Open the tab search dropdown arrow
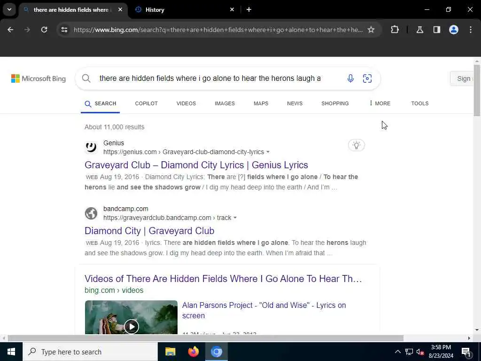Image resolution: width=481 pixels, height=361 pixels. point(9,9)
